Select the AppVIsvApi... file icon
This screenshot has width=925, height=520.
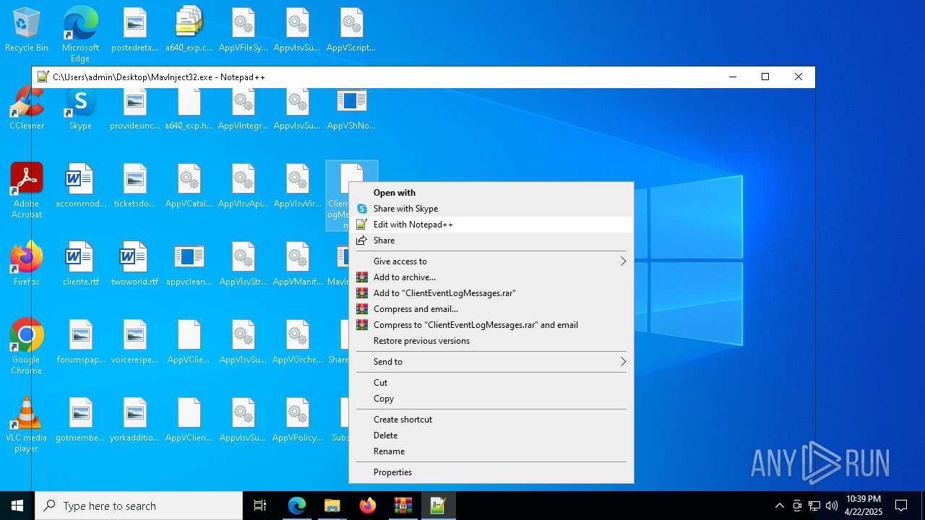coord(244,186)
